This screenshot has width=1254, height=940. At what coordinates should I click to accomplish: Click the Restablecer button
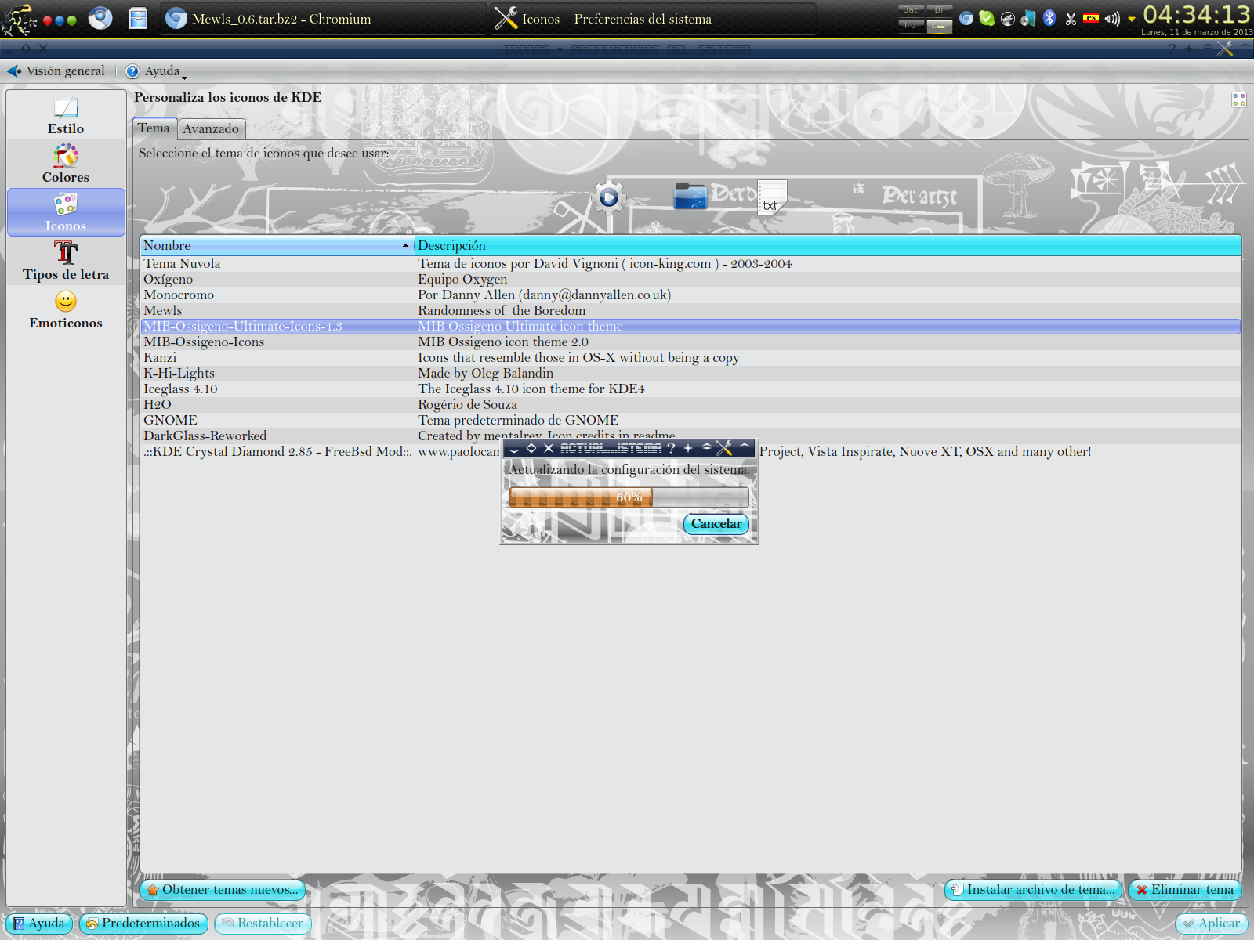pyautogui.click(x=263, y=924)
